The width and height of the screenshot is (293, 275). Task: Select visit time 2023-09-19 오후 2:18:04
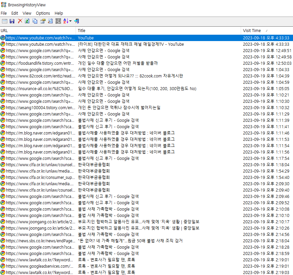pos(266,241)
